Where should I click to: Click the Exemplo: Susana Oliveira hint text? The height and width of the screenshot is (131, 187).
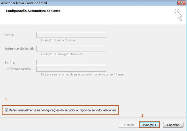(x=58, y=40)
